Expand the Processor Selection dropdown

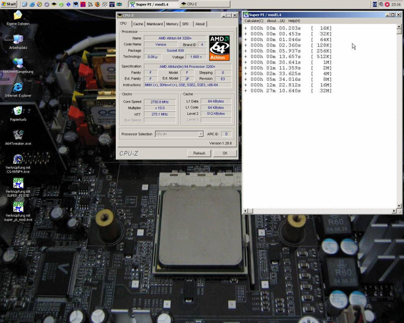200,134
